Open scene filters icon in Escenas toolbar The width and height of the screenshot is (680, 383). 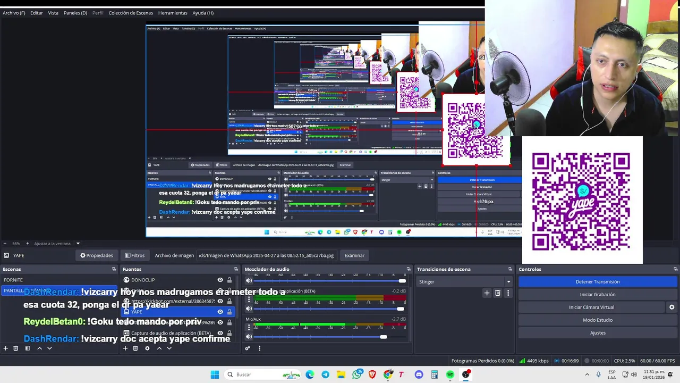(28, 348)
